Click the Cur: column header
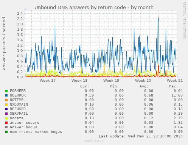The image size is (188, 145). click(x=85, y=86)
